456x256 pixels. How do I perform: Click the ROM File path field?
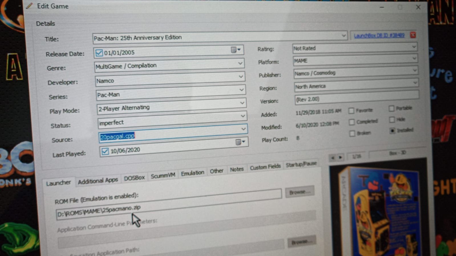click(x=169, y=204)
